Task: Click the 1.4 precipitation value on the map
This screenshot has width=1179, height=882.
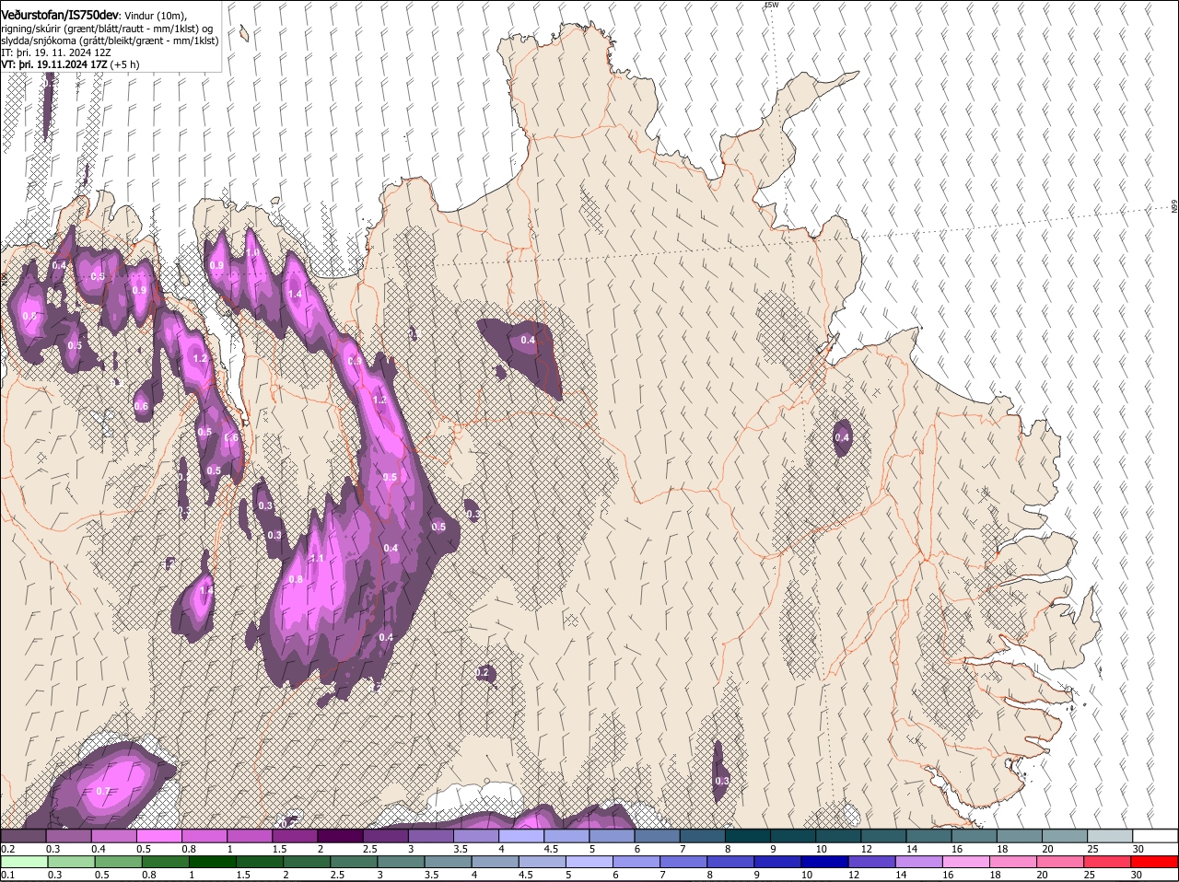Action: click(296, 295)
